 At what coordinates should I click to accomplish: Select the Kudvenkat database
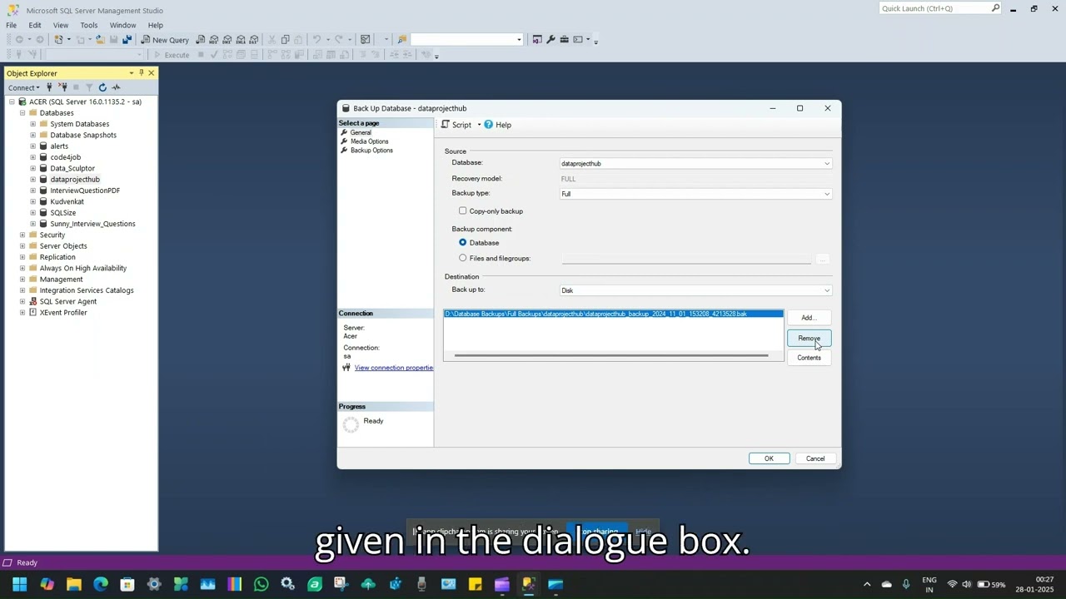[x=67, y=201]
